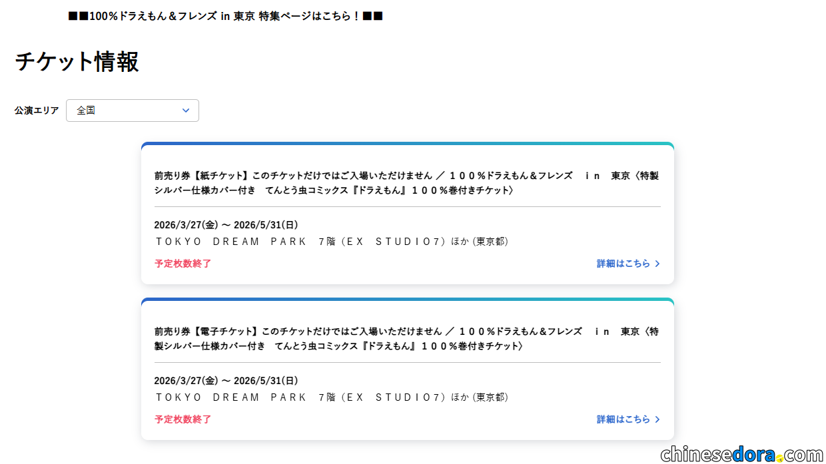The height and width of the screenshot is (464, 826).
Task: Click the date range on the 紙チケット card
Action: (x=226, y=225)
